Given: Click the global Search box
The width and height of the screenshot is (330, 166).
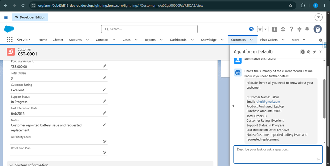Looking at the screenshot, I should click(x=149, y=29).
